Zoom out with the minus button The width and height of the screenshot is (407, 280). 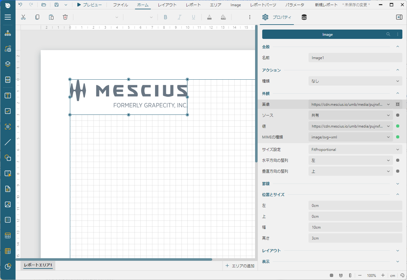pyautogui.click(x=360, y=275)
